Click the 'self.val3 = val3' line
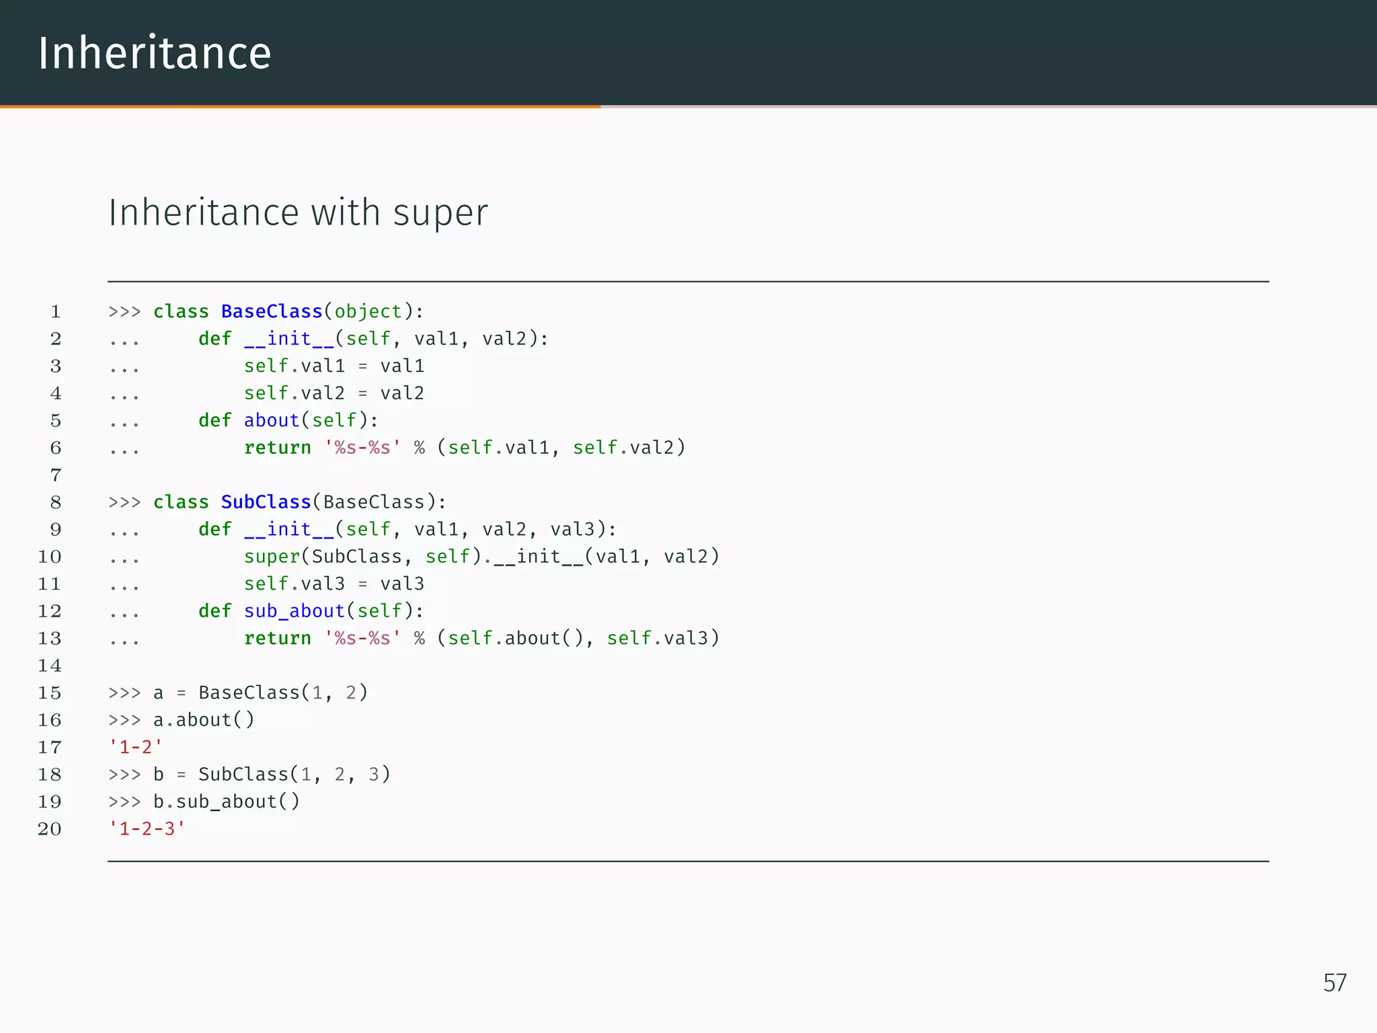 pos(266,584)
